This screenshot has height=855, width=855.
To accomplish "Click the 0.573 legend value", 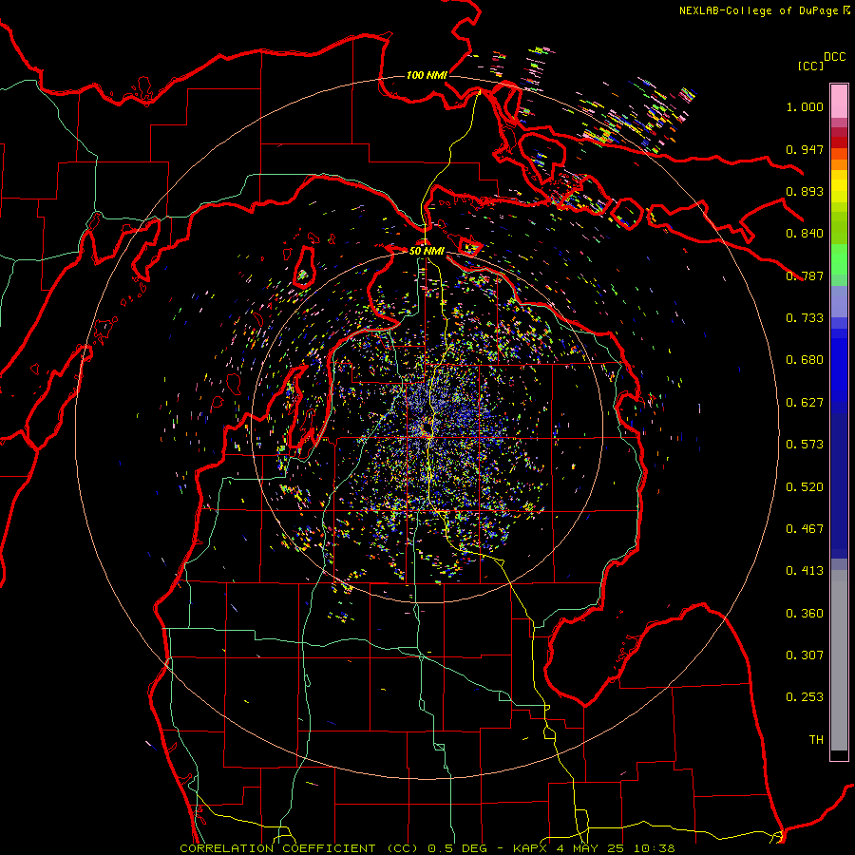I will [x=805, y=445].
